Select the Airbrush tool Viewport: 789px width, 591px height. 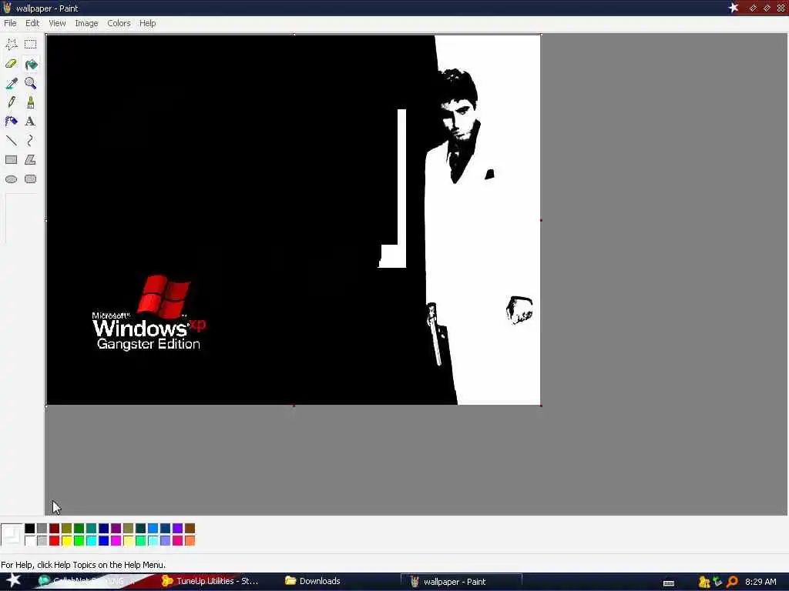[x=11, y=121]
